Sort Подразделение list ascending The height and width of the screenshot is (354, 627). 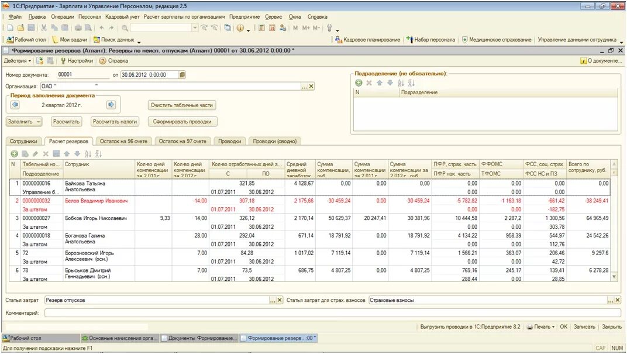pos(401,83)
